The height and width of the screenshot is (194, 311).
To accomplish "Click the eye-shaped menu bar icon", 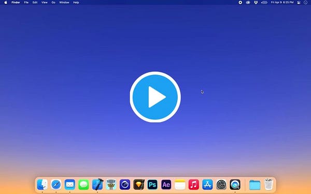I will [248, 3].
